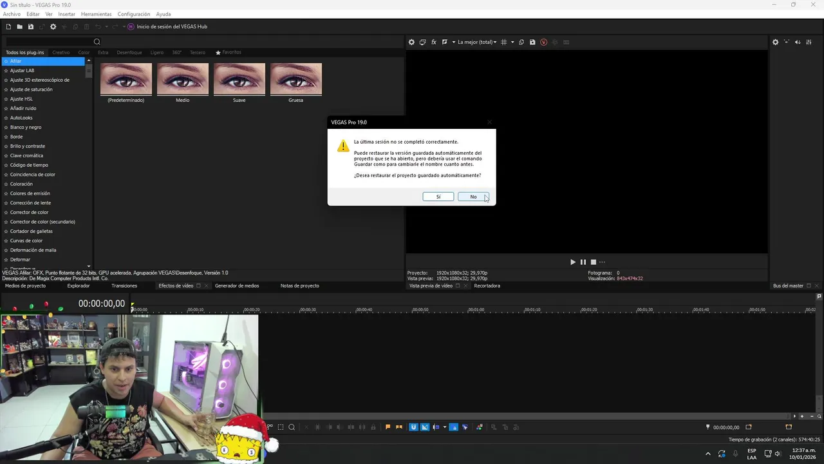Viewport: 824px width, 464px height.
Task: Open the auto ripple mode dropdown arrow
Action: point(445,427)
